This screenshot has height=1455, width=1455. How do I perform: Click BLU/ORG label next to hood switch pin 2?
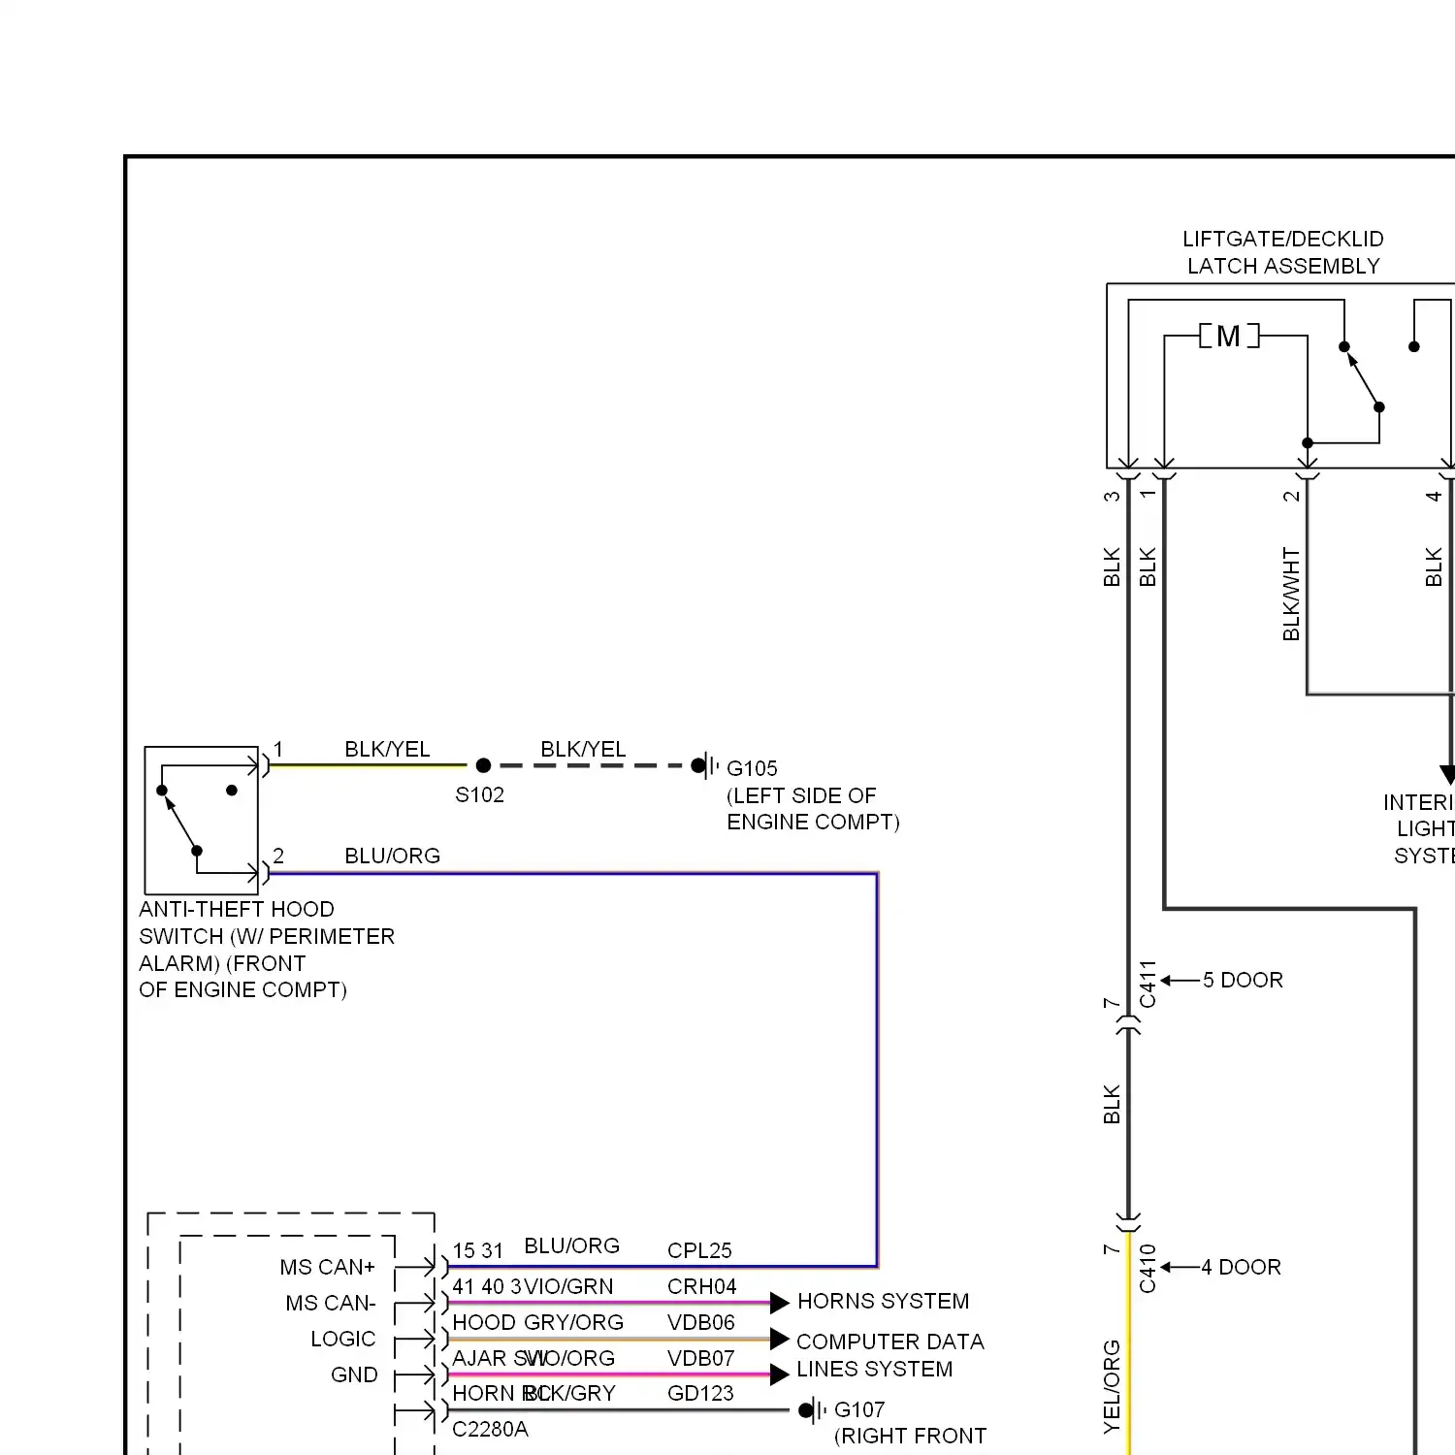click(392, 856)
